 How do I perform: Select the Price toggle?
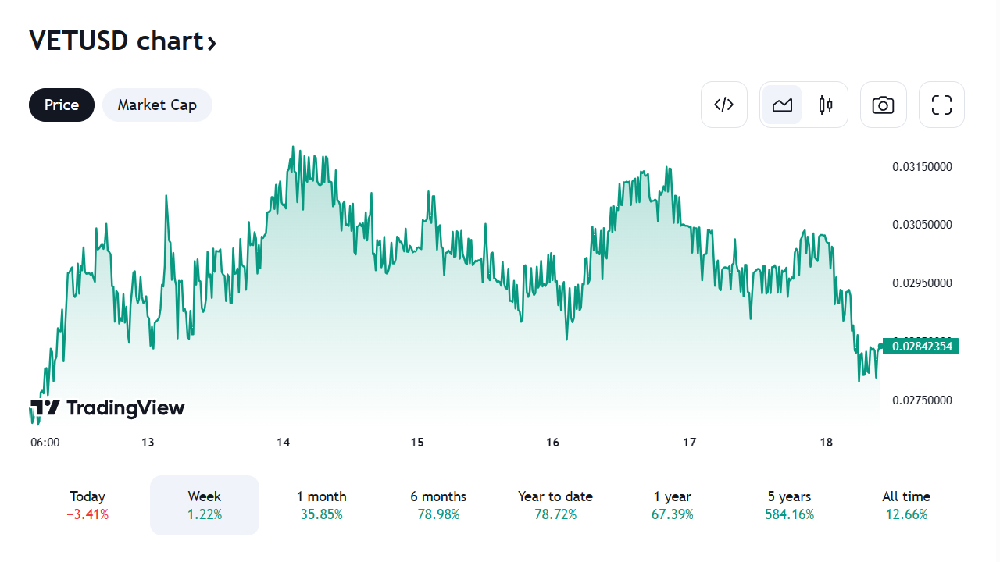[62, 105]
